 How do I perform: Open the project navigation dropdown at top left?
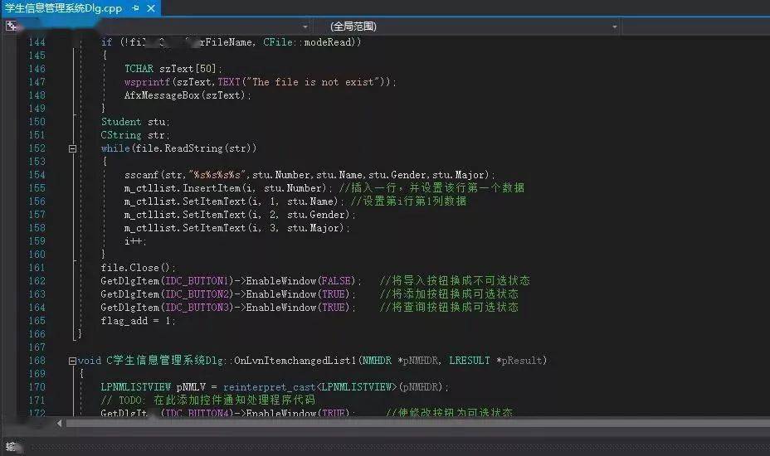pos(305,27)
